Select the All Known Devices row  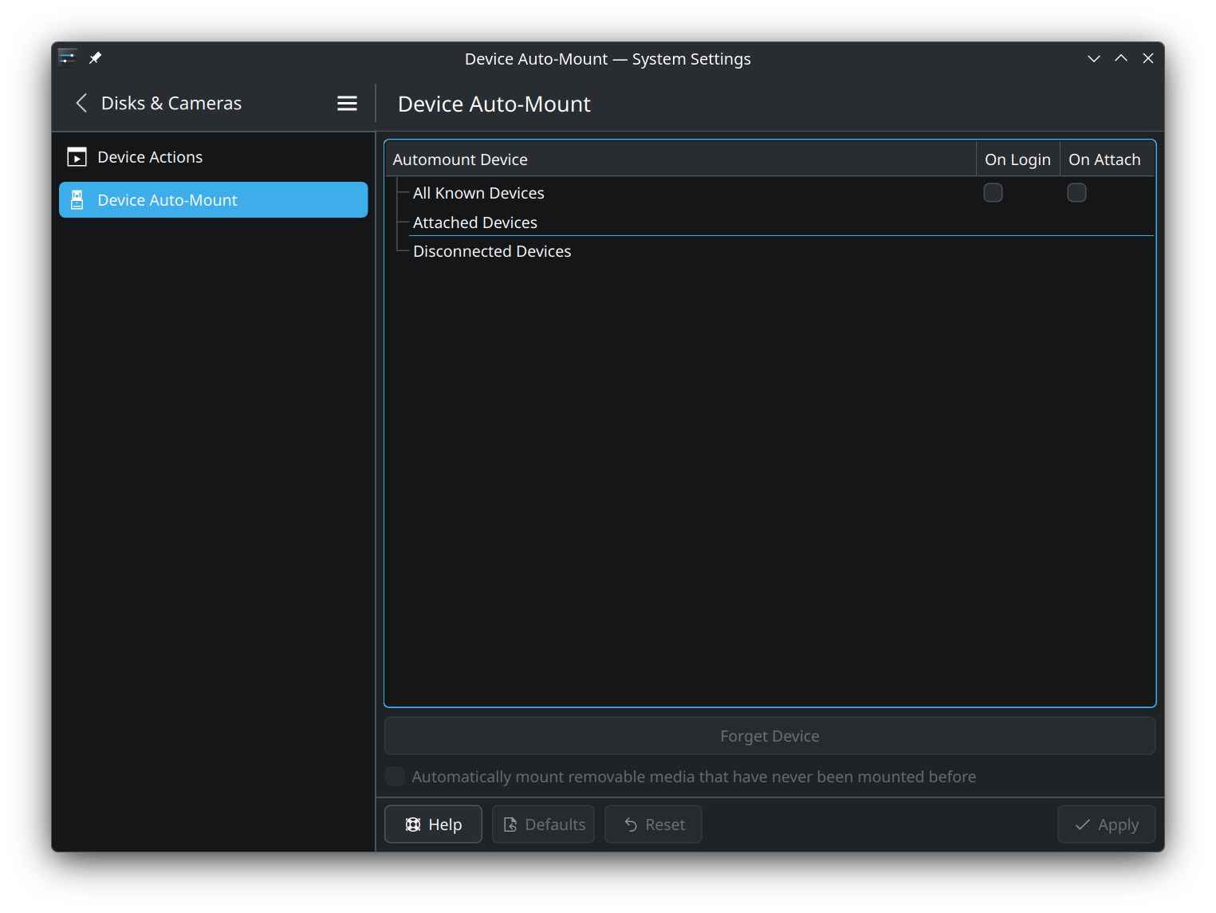(478, 193)
